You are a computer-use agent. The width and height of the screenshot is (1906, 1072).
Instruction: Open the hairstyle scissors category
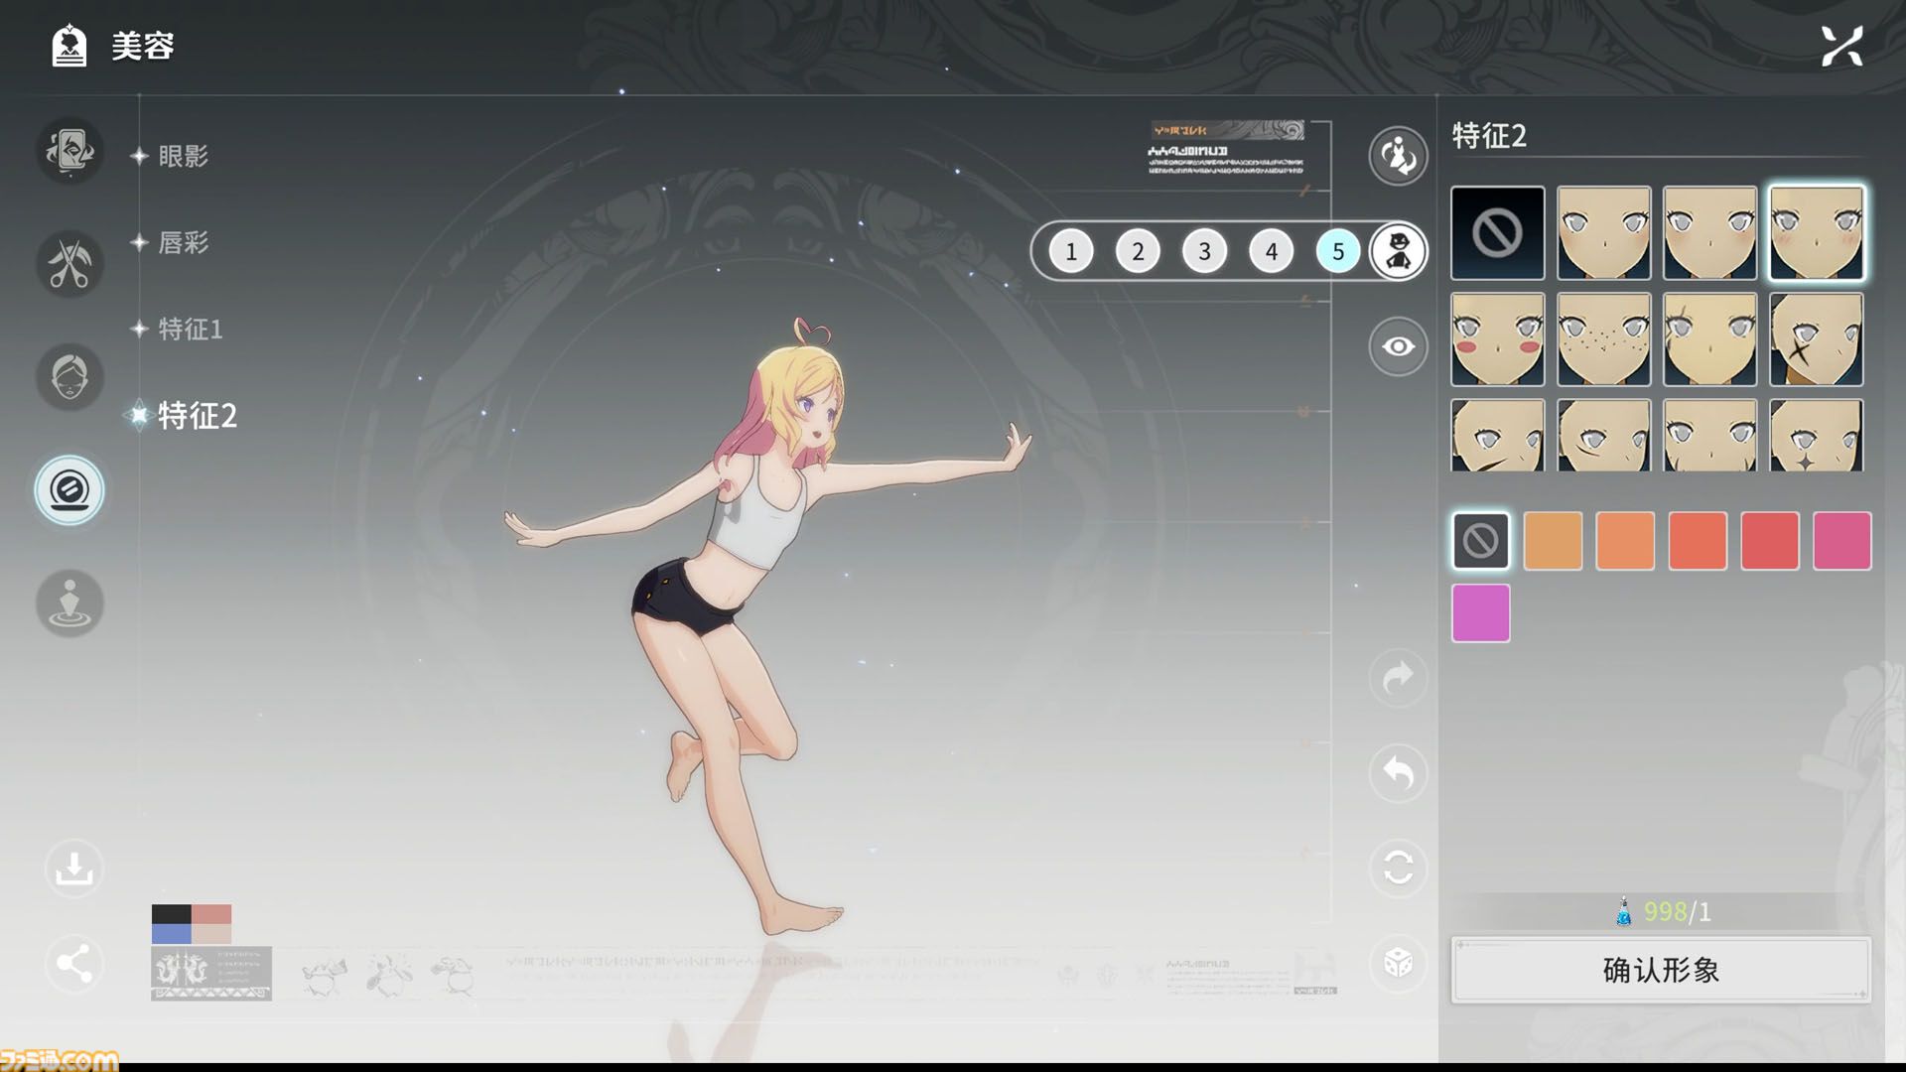coord(69,264)
